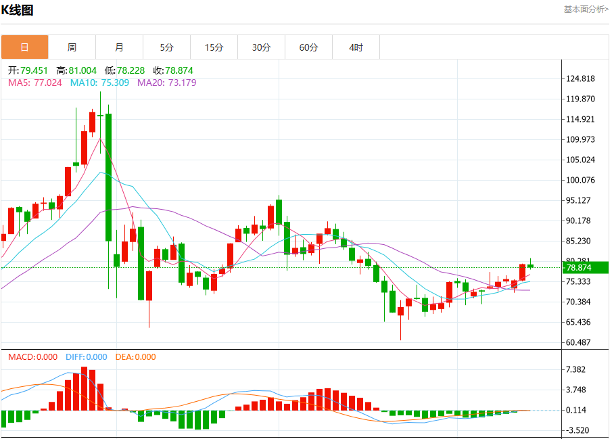Switch to the 周 weekly tab
Screen dimensions: 614x439
[72, 47]
